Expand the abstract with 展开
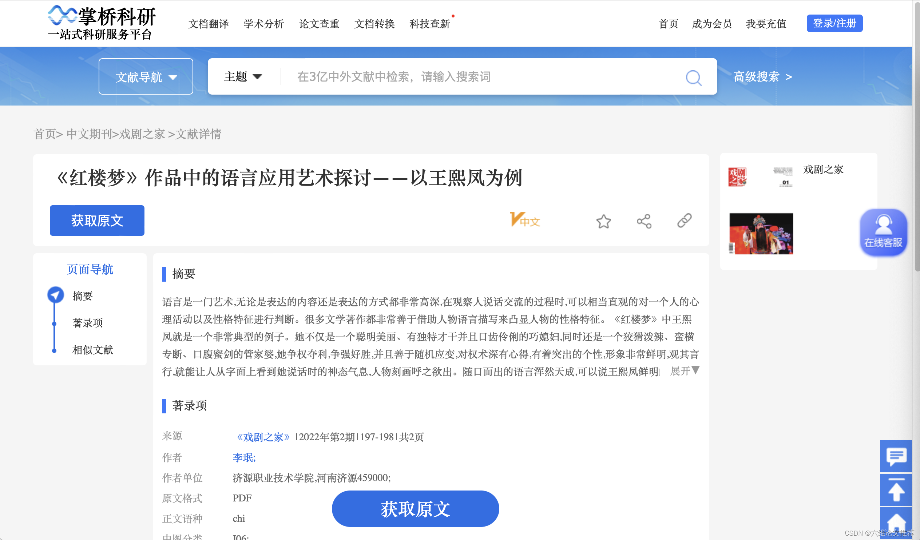 (684, 371)
